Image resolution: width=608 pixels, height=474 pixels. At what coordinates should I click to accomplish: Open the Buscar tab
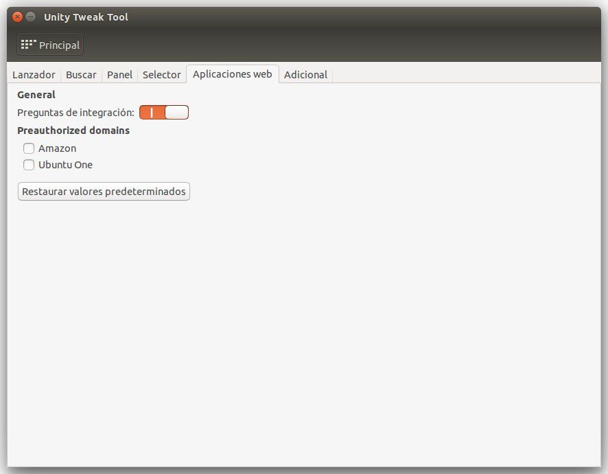81,75
